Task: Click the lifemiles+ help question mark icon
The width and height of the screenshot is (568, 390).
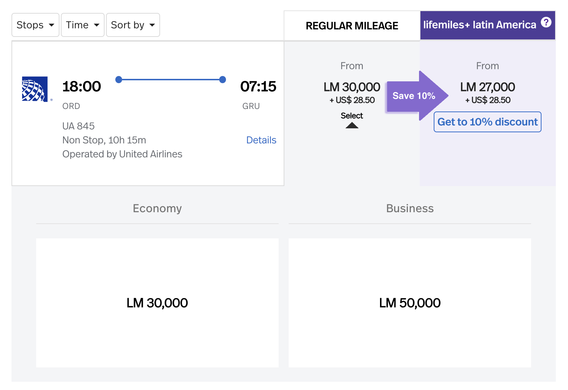Action: pos(546,22)
